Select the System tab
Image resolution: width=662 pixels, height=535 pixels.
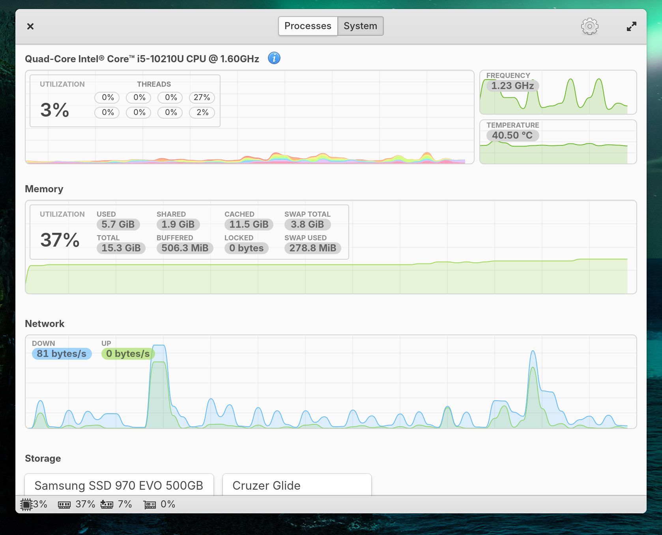(x=360, y=26)
